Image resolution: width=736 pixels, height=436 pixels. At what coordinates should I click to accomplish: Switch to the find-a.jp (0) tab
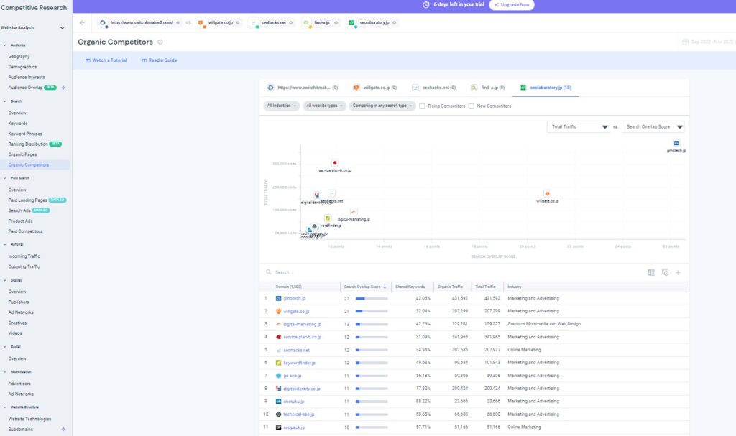click(x=488, y=88)
